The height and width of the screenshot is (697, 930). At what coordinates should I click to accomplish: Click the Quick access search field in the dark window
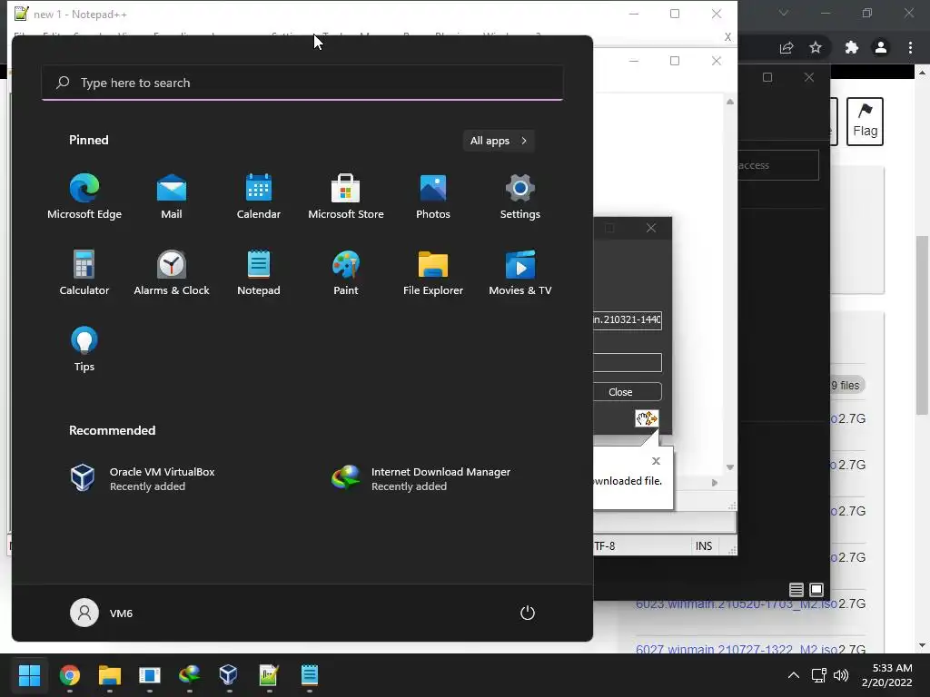point(778,165)
